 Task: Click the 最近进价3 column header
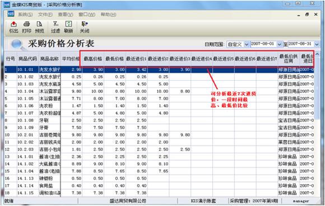180,59
